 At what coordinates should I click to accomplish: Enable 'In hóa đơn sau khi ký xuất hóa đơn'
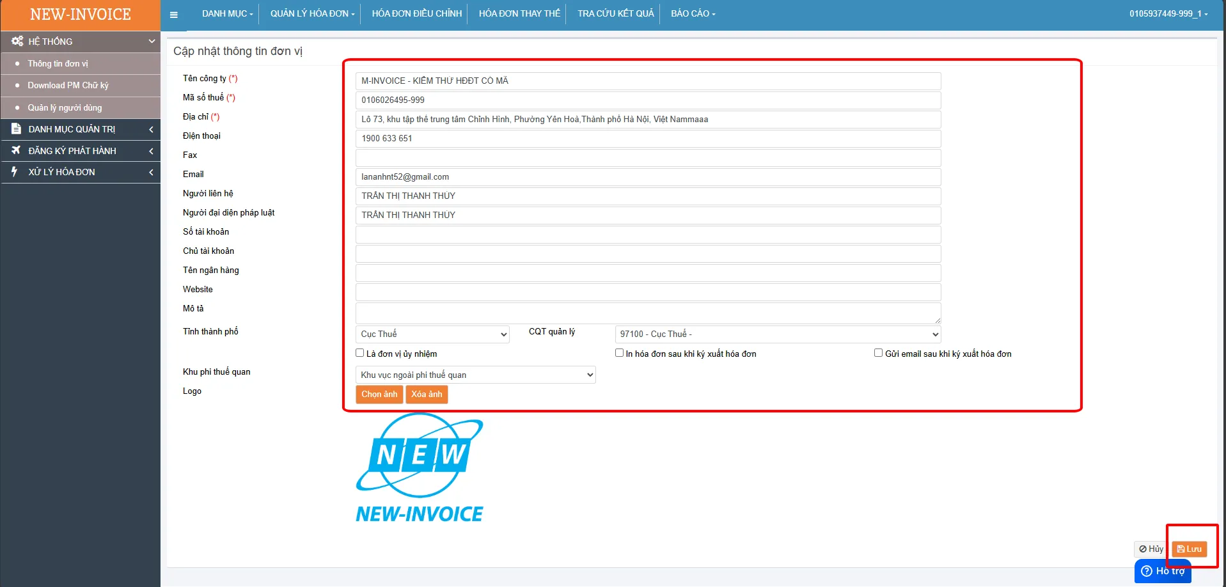(x=619, y=353)
